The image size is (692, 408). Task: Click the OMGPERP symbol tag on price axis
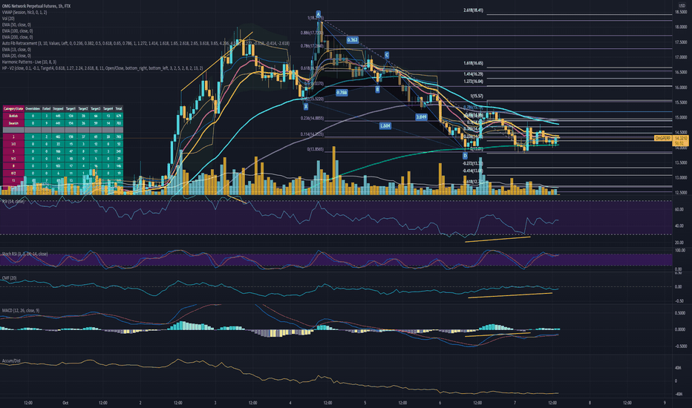pyautogui.click(x=662, y=139)
